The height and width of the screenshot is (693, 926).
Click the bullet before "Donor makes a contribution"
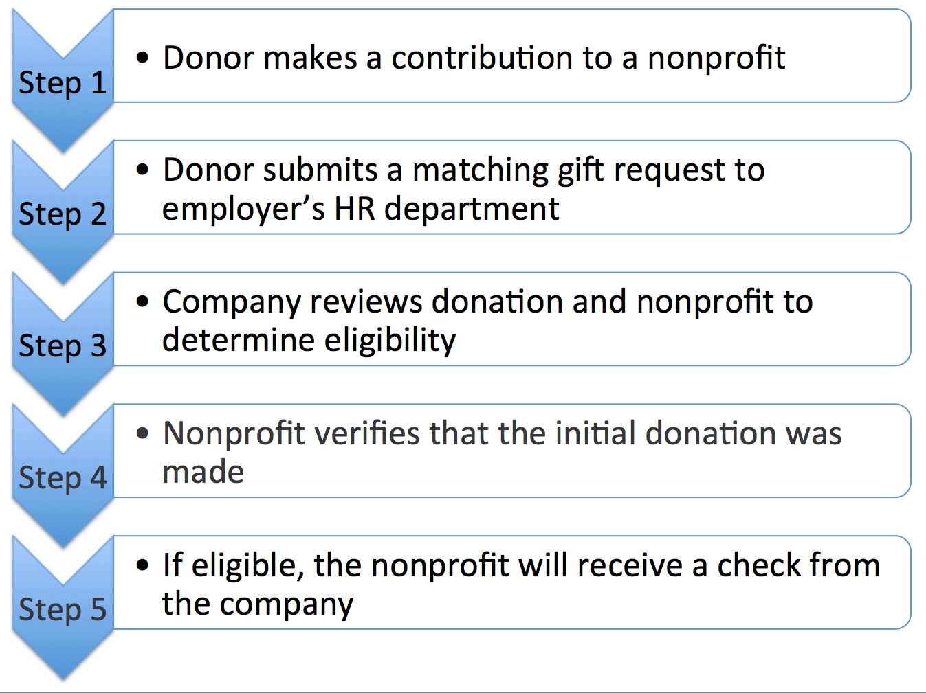tap(142, 58)
